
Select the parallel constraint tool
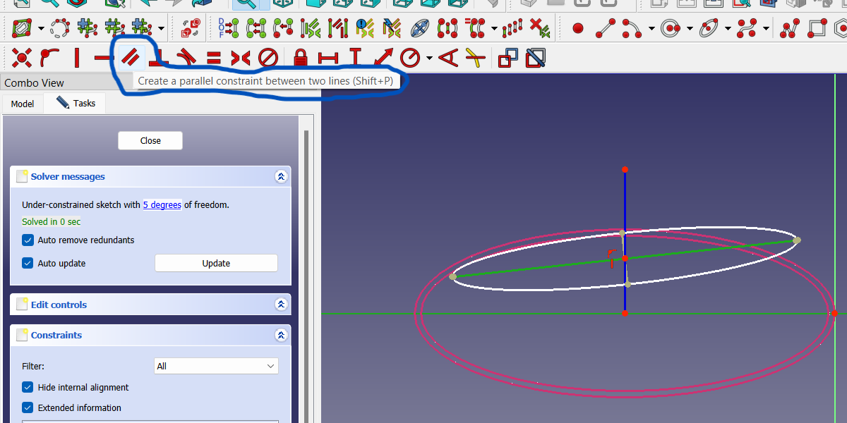click(x=131, y=58)
